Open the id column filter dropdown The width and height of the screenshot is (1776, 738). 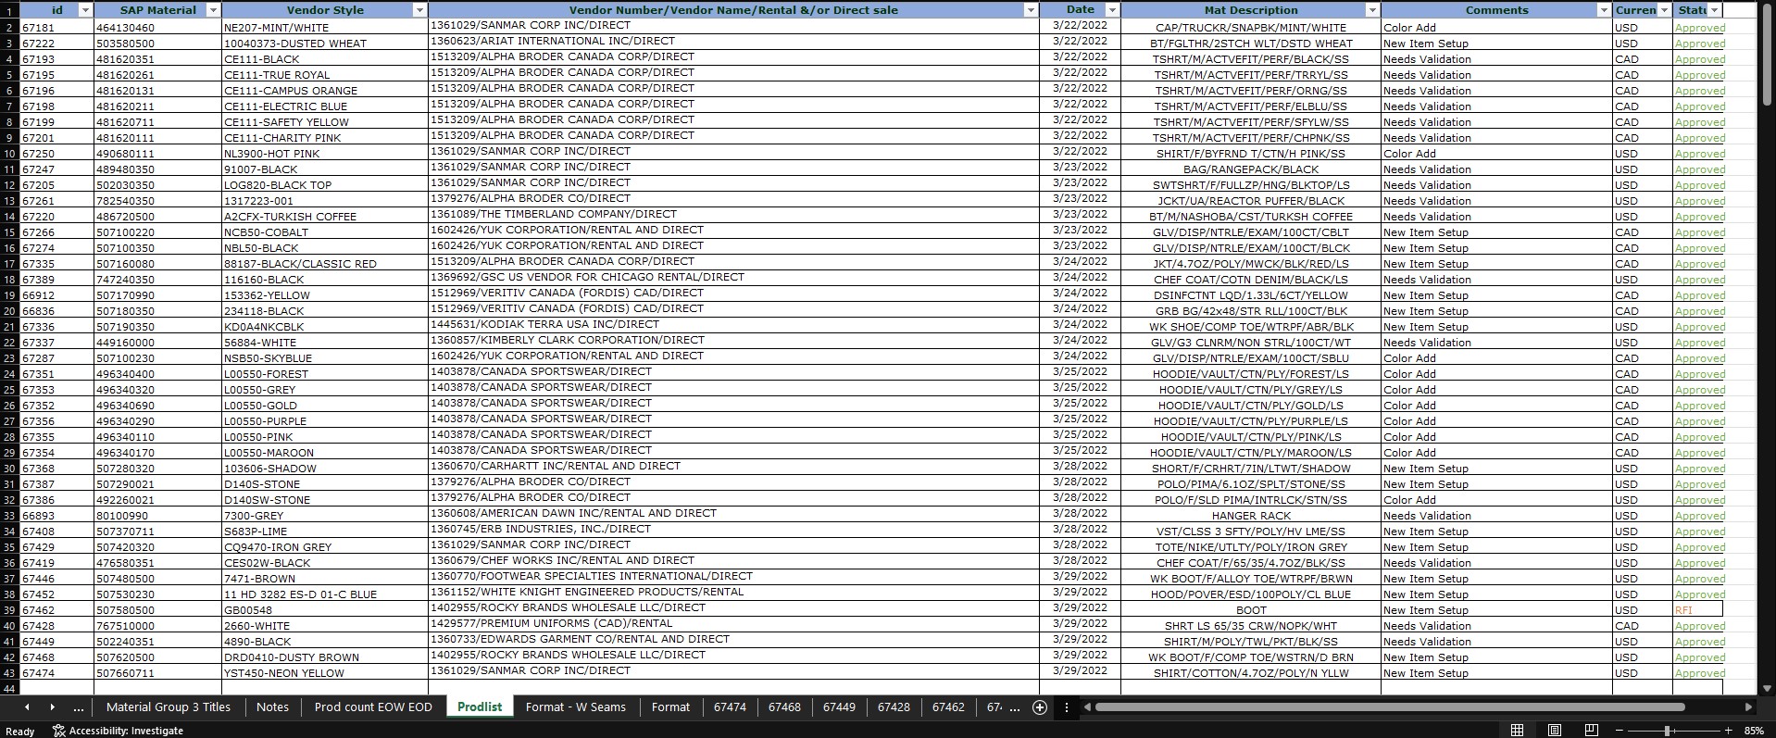click(x=85, y=10)
